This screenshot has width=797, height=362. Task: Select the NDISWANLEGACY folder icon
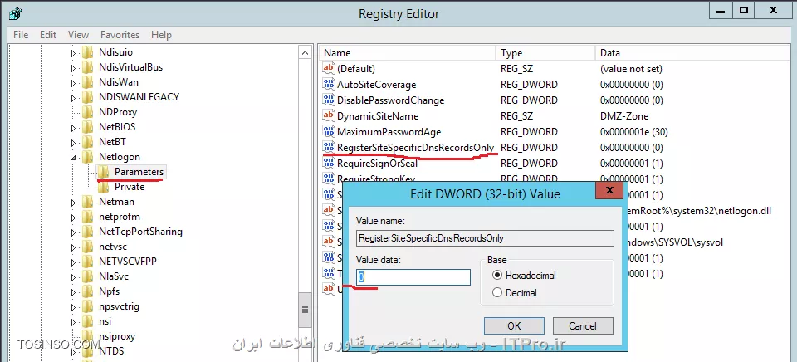tap(87, 97)
